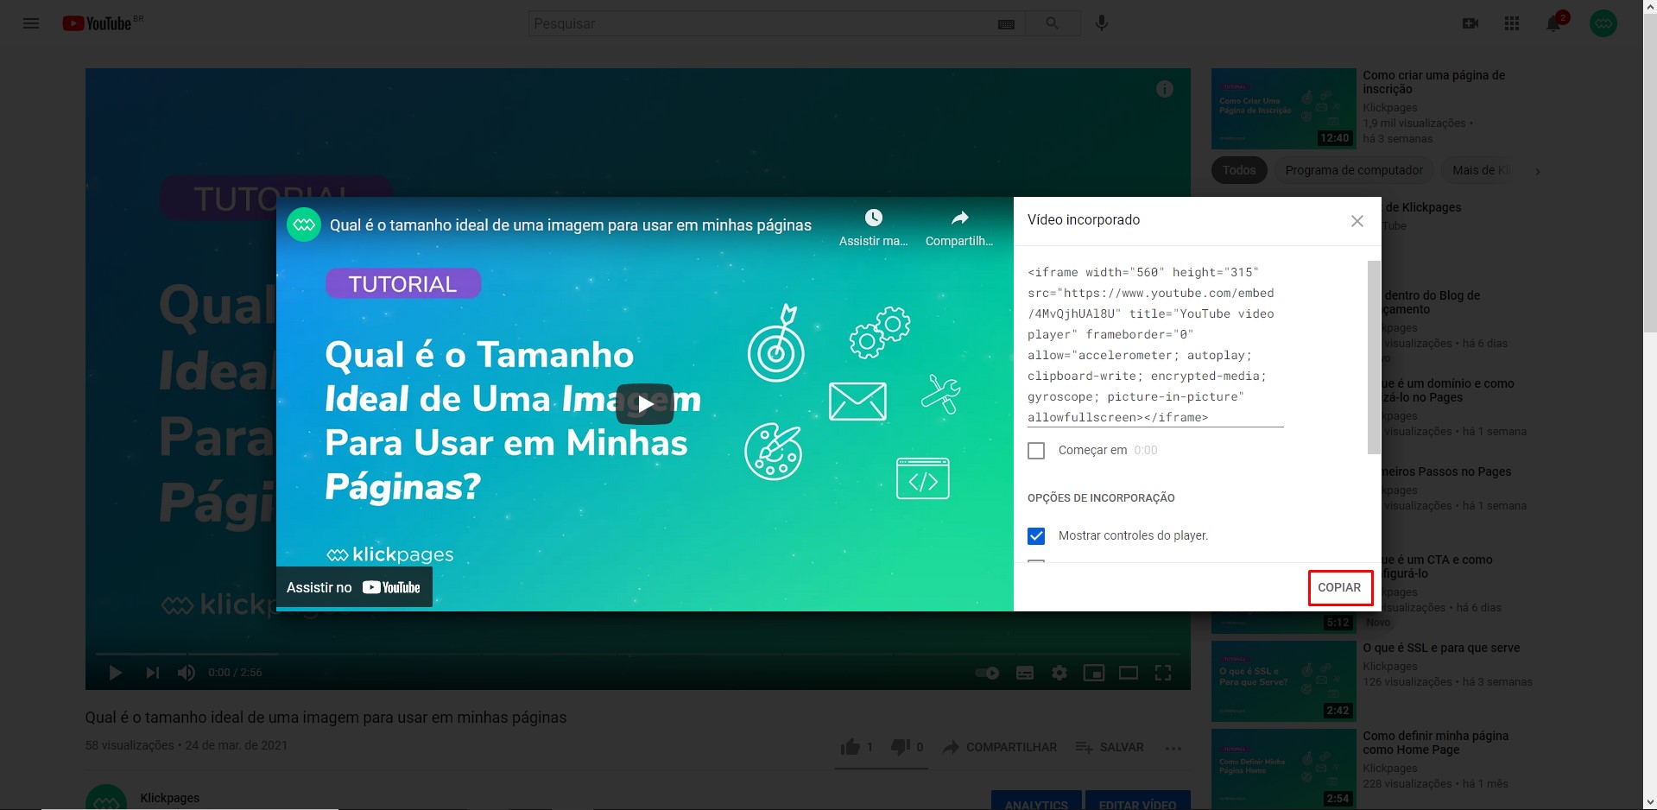Viewport: 1657px width, 810px height.
Task: Open 'Como criar uma página de inscrição' title
Action: [x=1433, y=82]
